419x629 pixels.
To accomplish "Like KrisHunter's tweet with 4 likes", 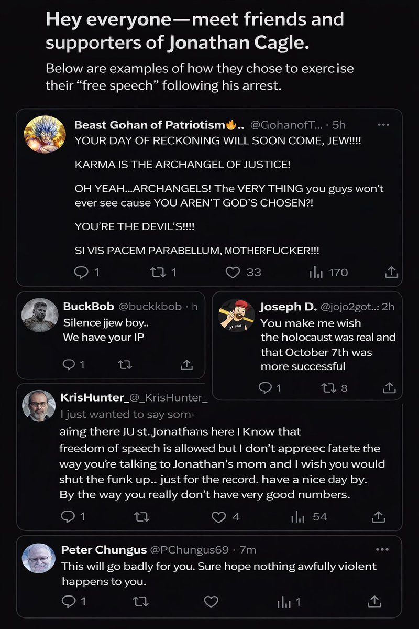I will (218, 517).
